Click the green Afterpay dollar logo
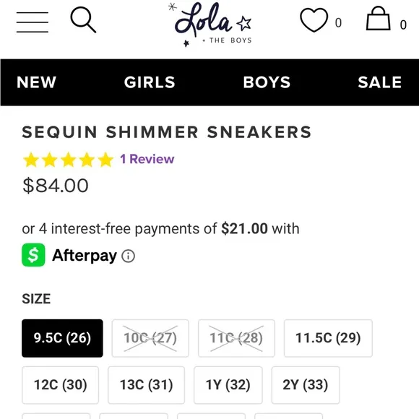The width and height of the screenshot is (419, 419). 33,255
